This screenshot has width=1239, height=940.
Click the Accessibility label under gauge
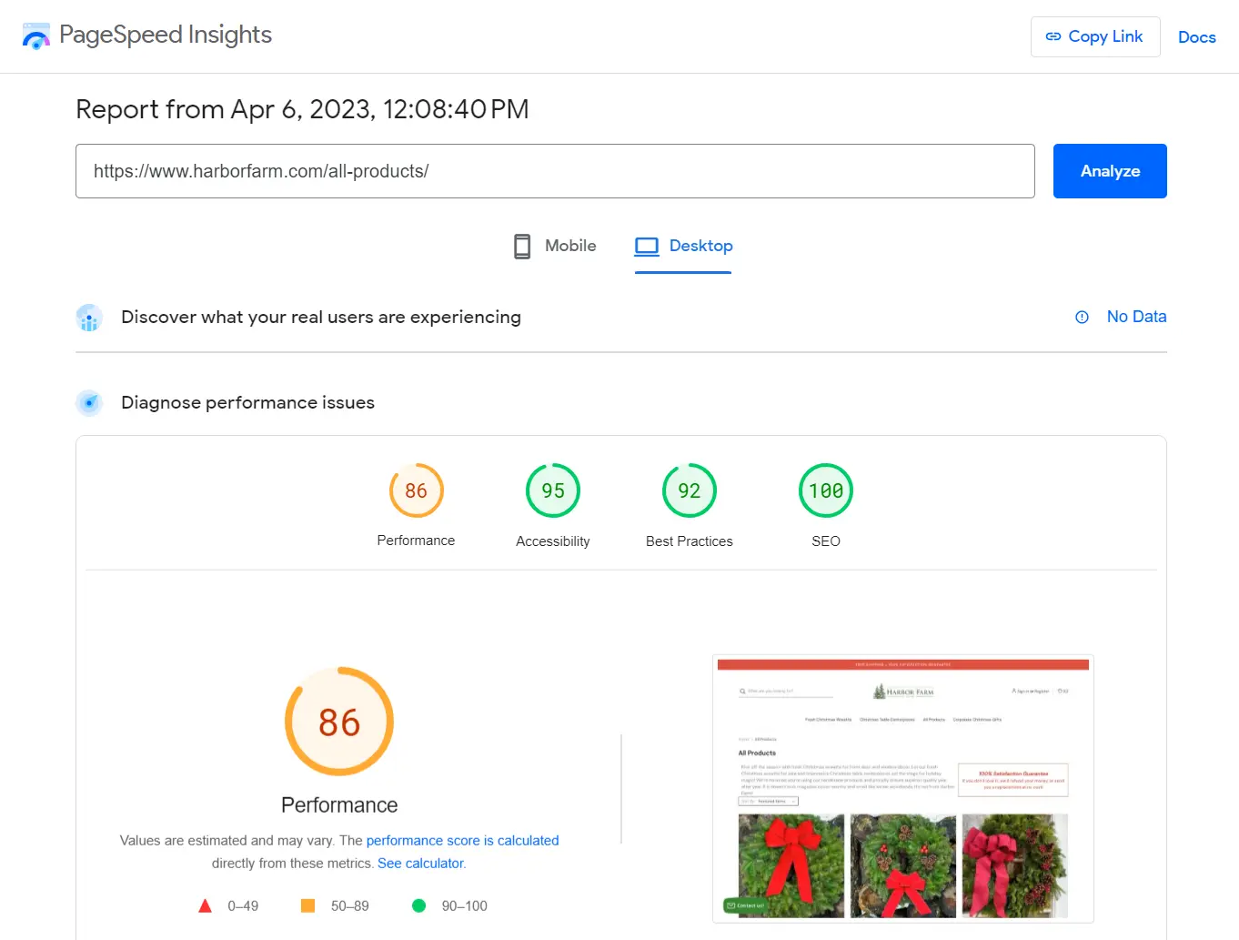click(x=553, y=541)
